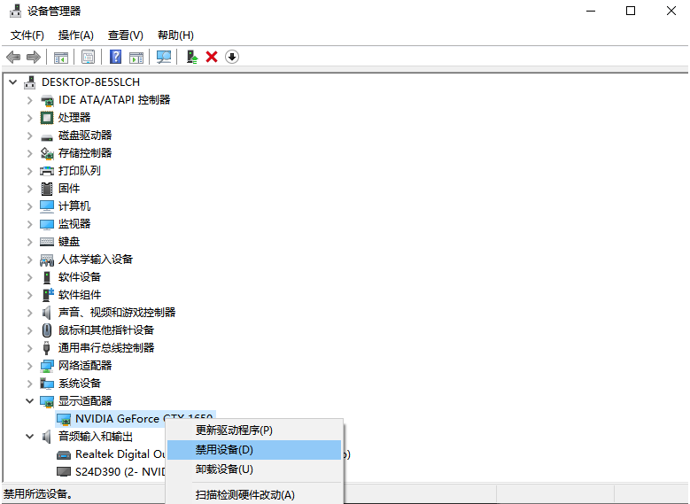690x504 pixels.
Task: Click the red X uninstall device icon
Action: coord(212,57)
